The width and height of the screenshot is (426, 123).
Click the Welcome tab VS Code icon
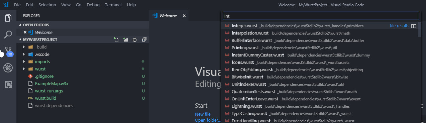click(155, 16)
